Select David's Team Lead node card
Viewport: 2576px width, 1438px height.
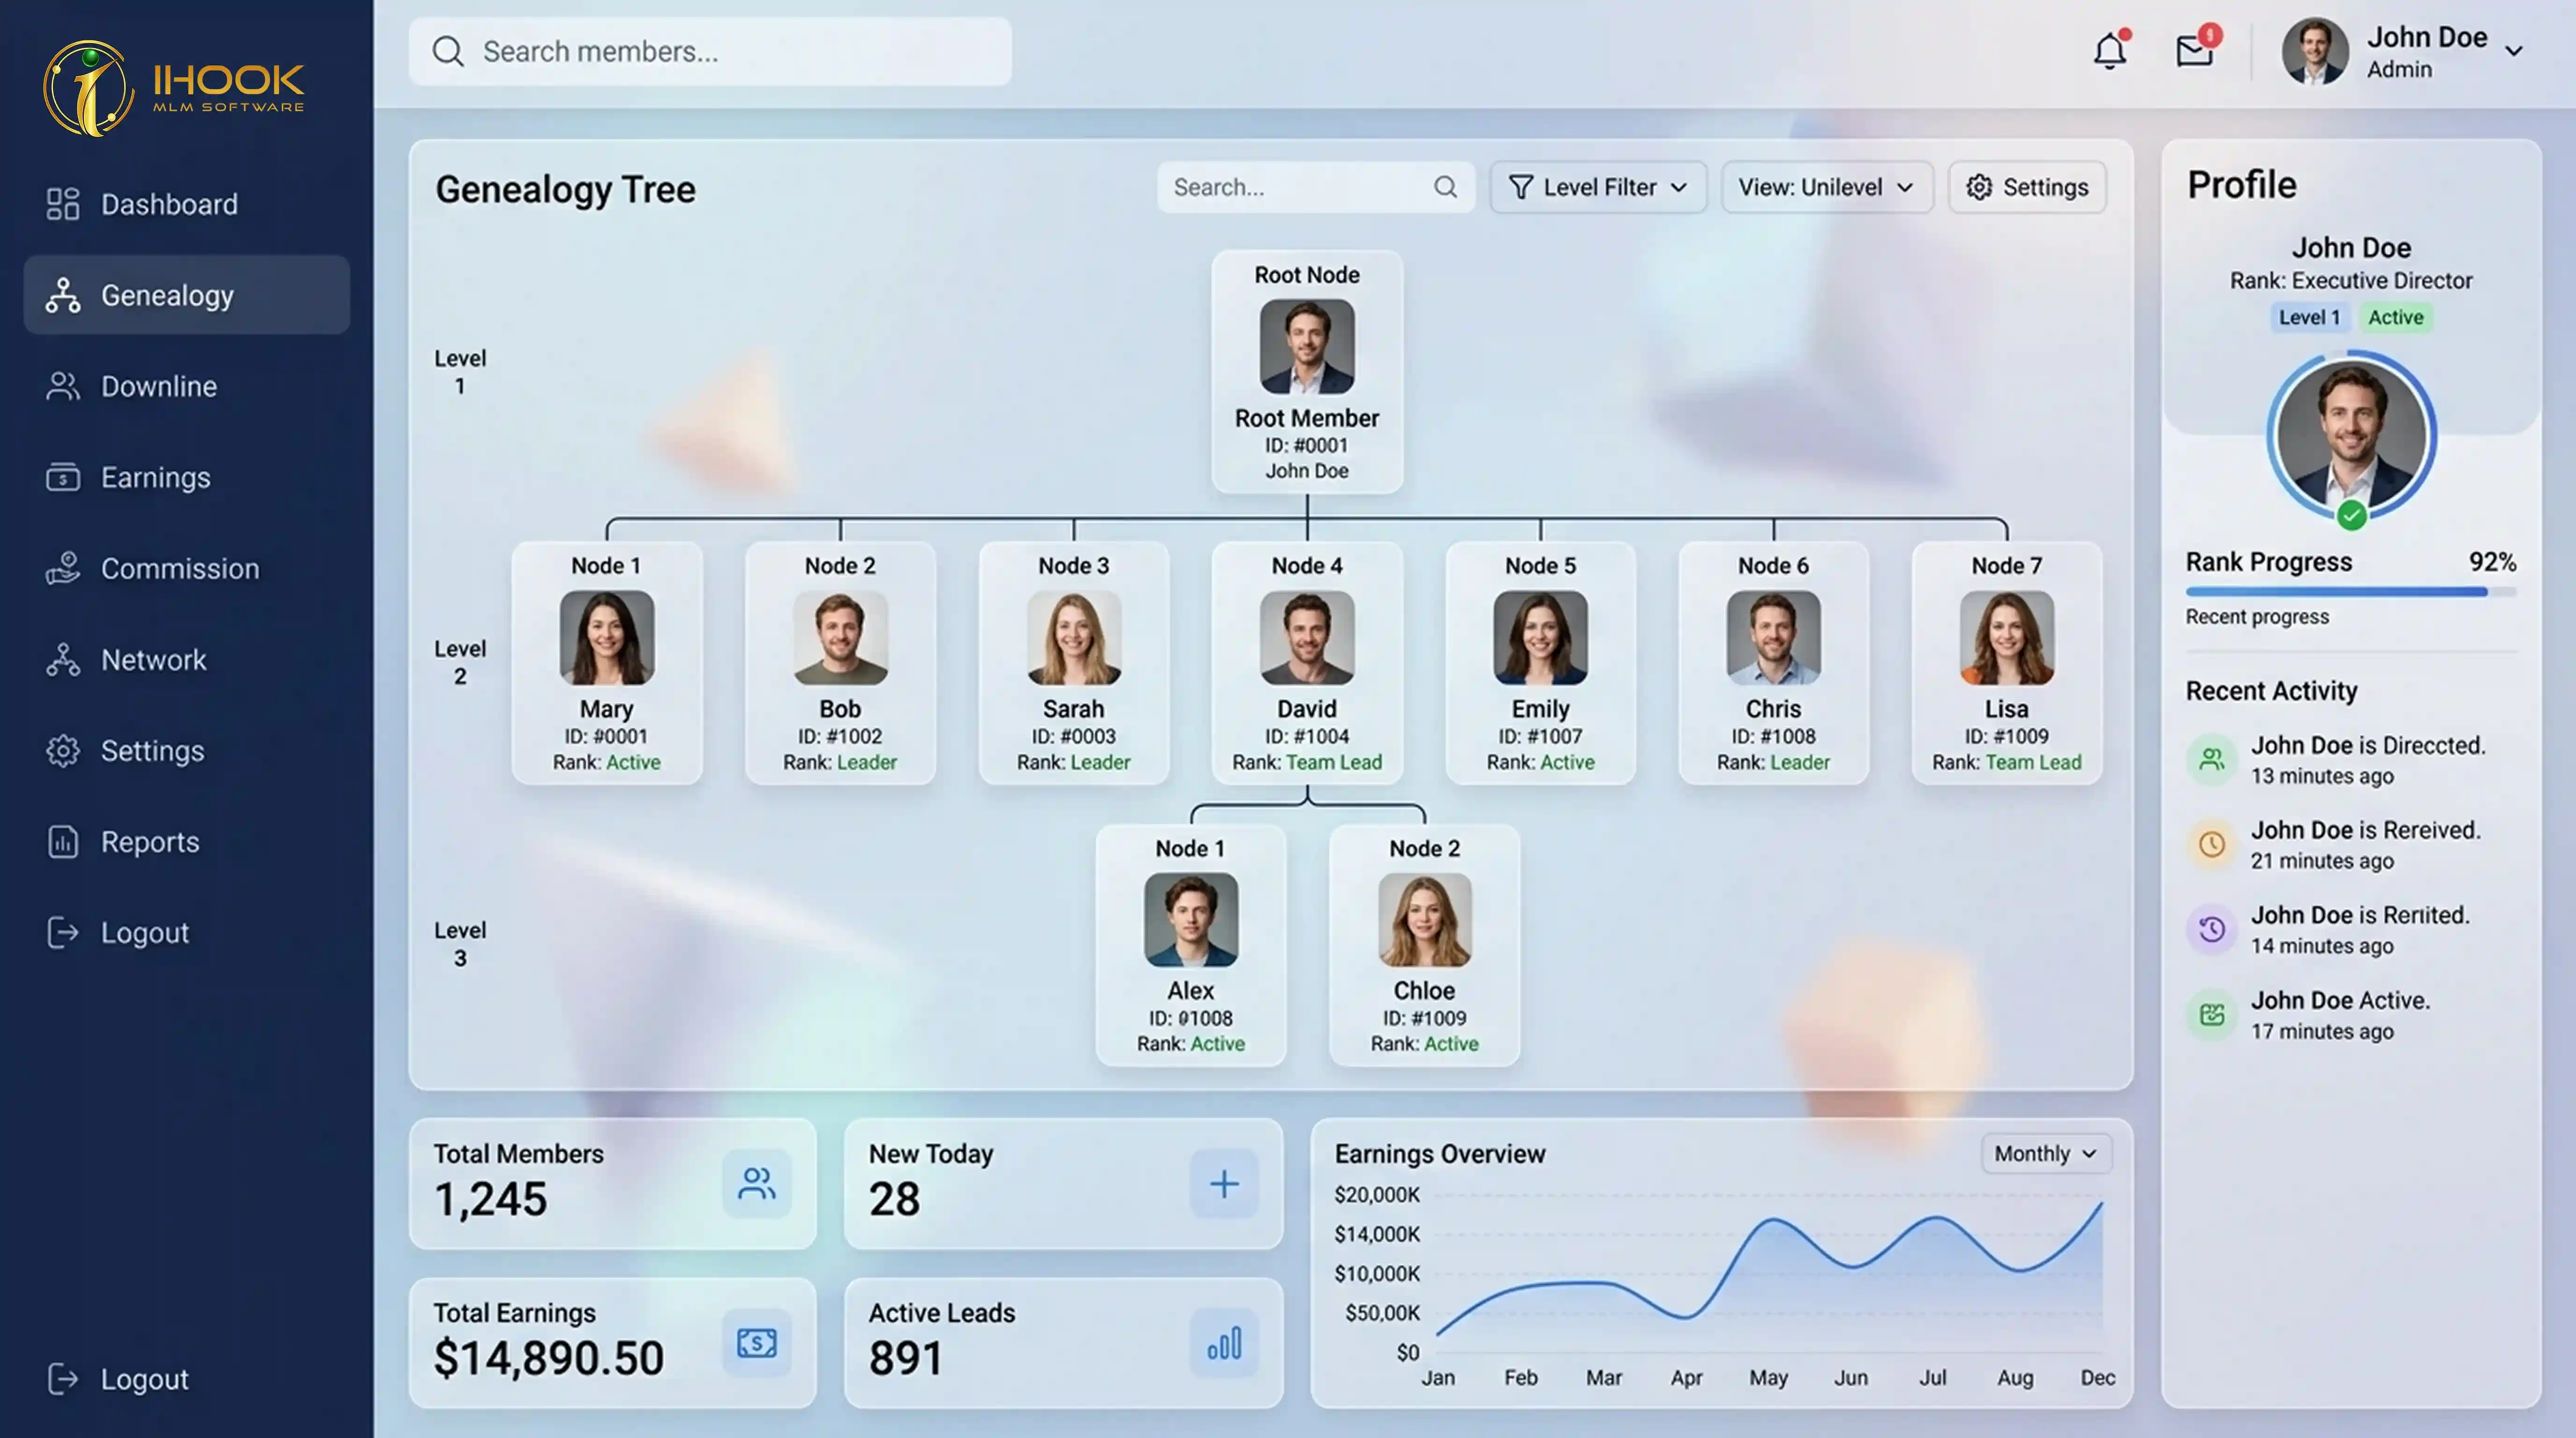coord(1307,663)
